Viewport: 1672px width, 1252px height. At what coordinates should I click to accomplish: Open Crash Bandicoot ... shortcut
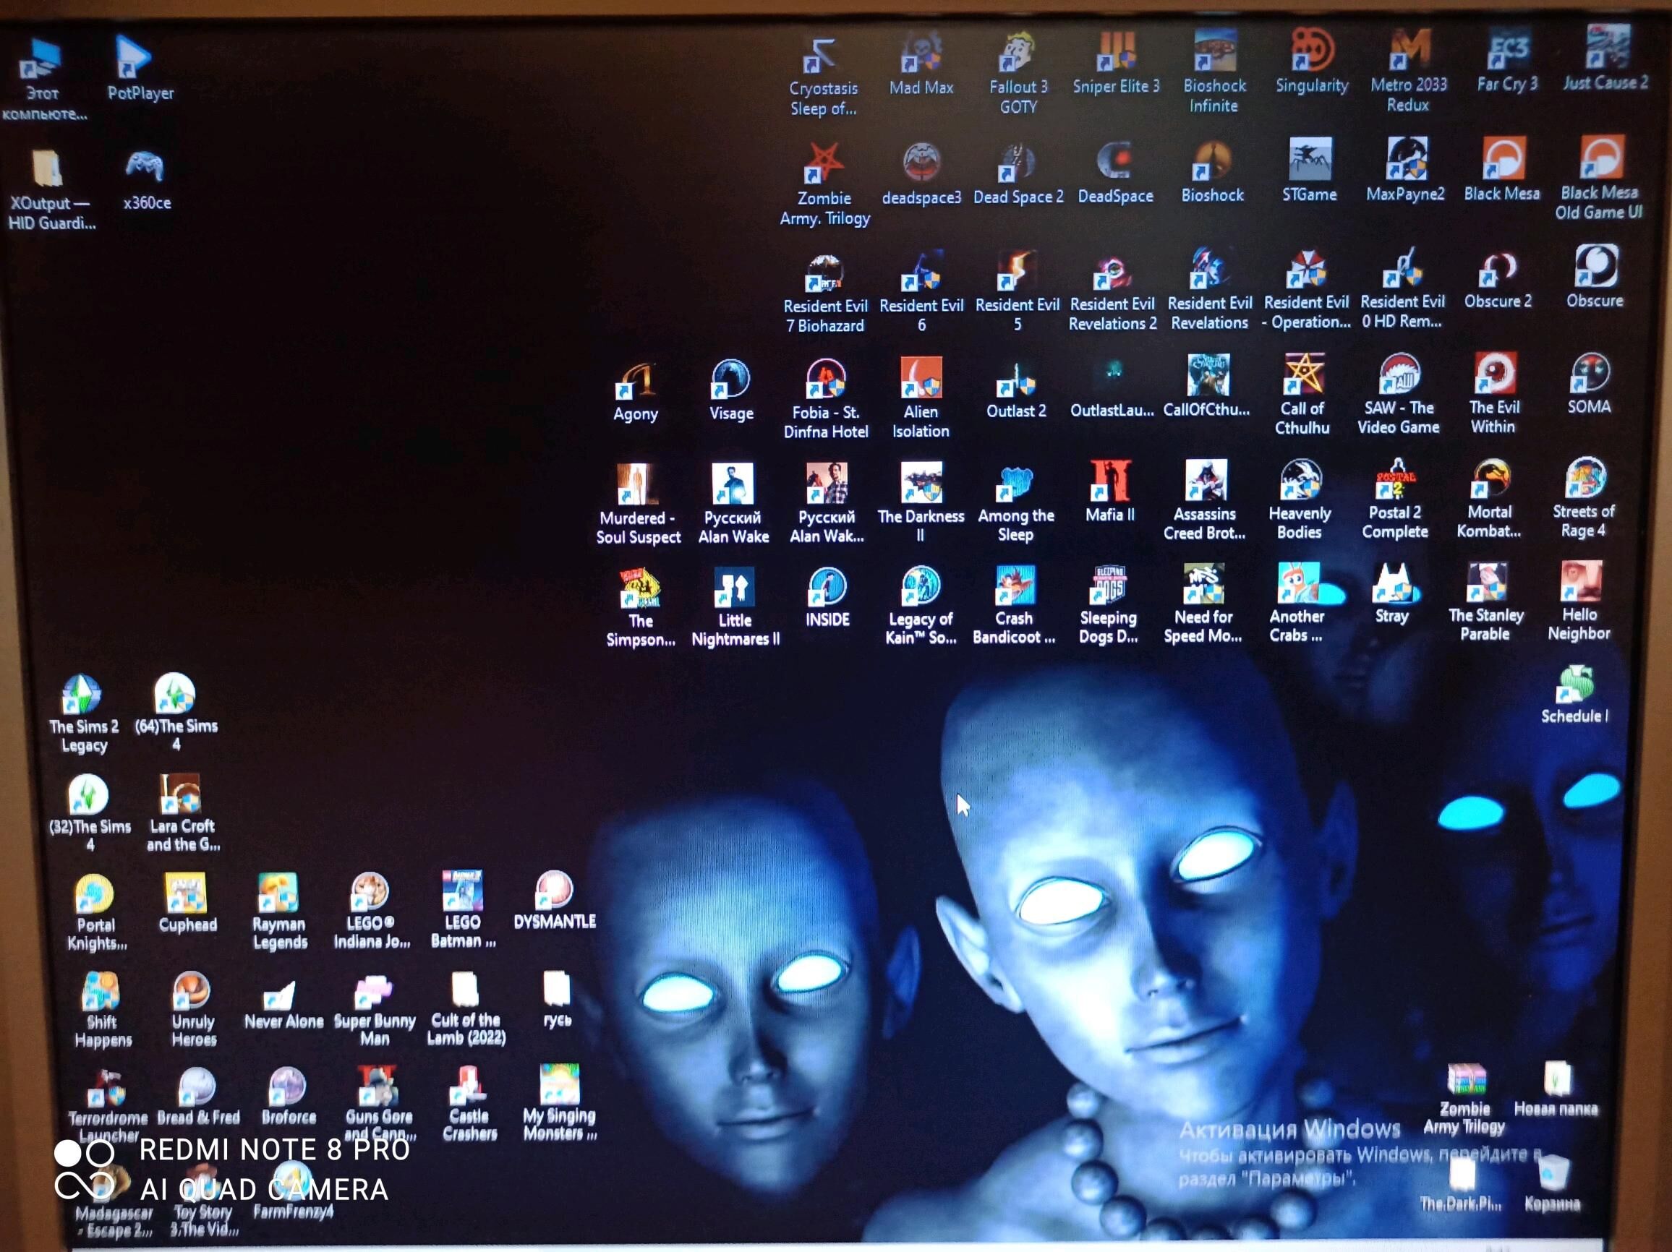(x=1015, y=586)
